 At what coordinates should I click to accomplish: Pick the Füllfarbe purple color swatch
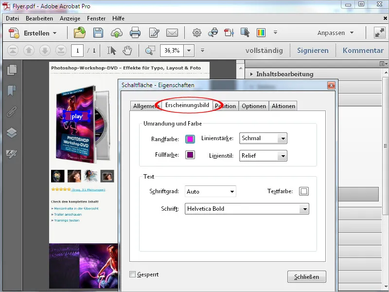point(190,155)
